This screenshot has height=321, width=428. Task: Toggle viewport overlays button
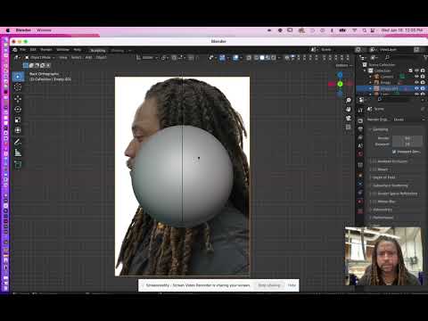pyautogui.click(x=235, y=58)
